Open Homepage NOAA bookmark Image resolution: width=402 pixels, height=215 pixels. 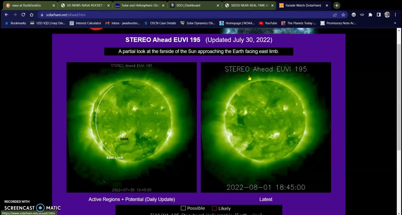[237, 23]
